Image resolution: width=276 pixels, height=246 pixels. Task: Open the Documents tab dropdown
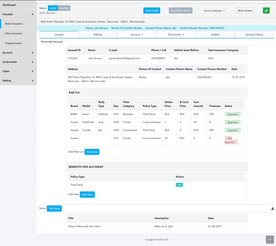coord(176,35)
